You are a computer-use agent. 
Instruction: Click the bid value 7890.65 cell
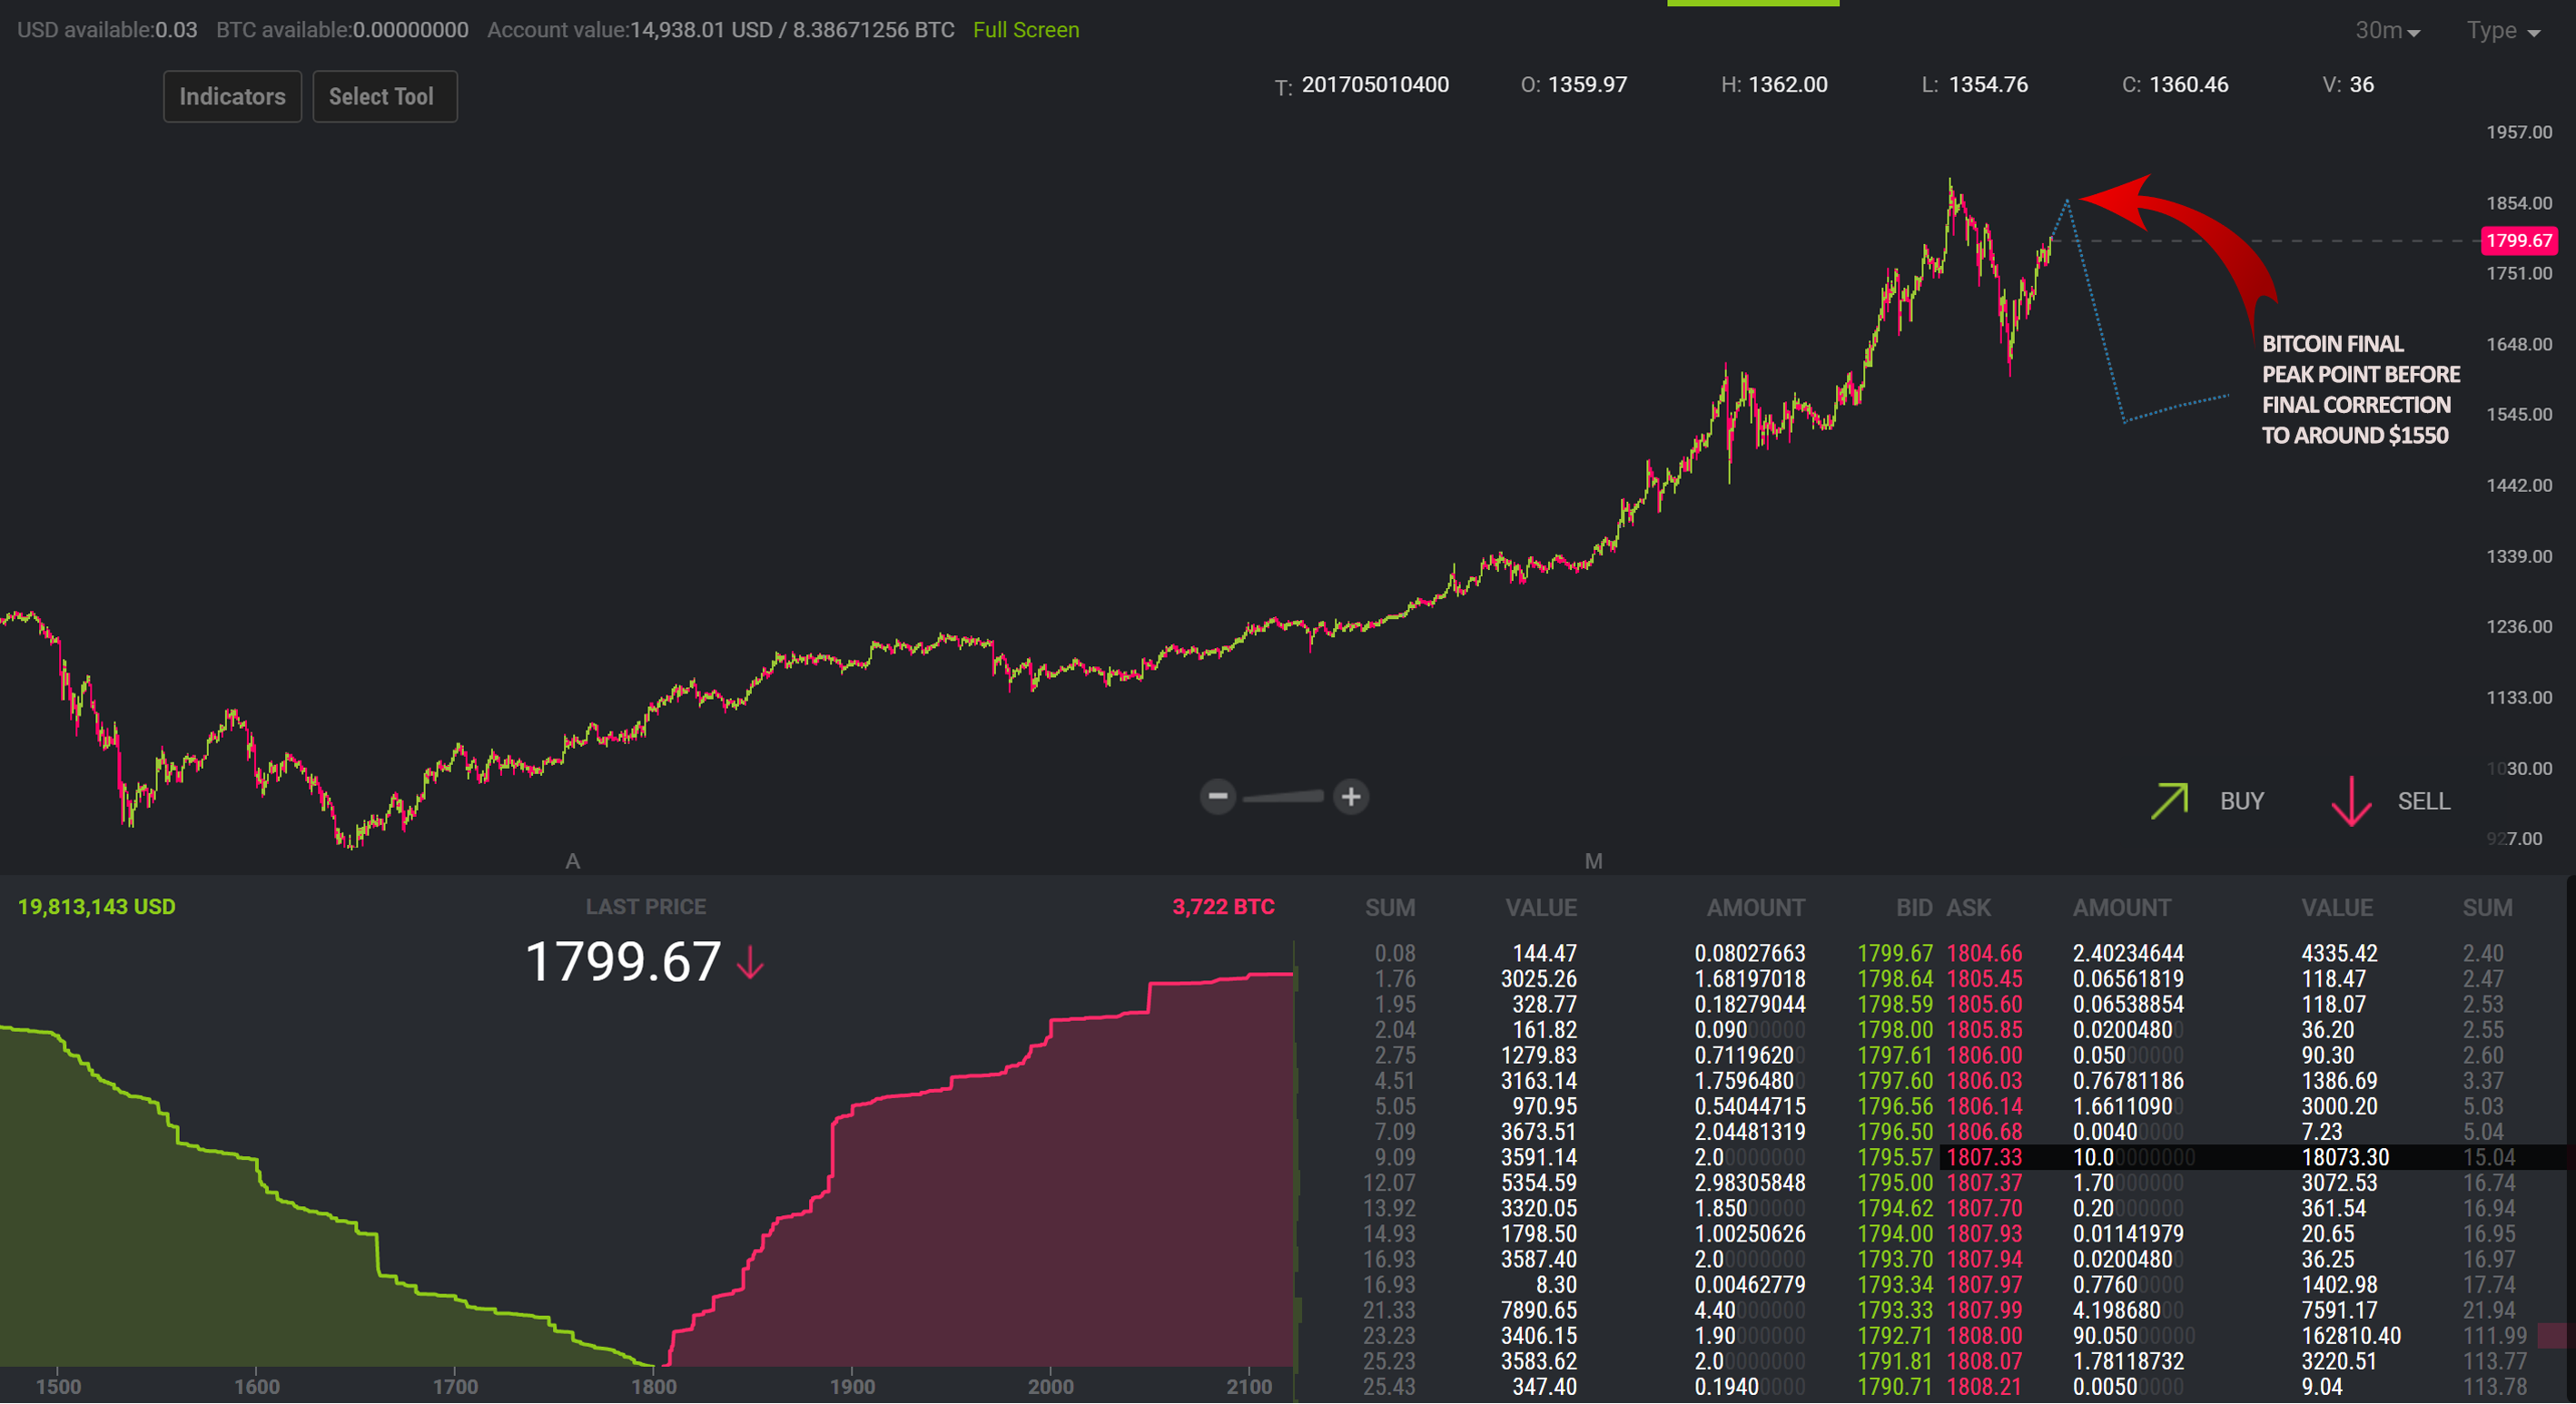1539,1310
